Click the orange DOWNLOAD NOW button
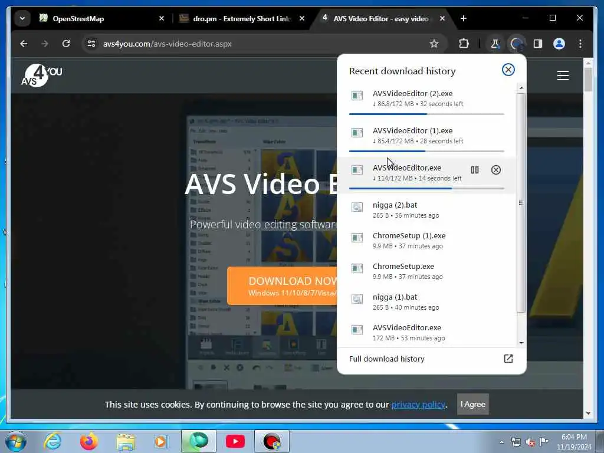This screenshot has height=453, width=604. 282,286
